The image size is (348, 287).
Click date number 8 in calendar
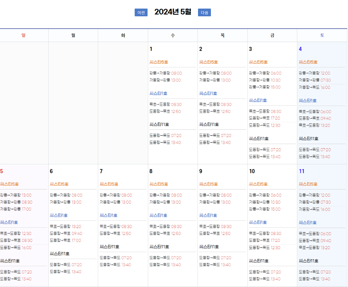click(x=151, y=171)
